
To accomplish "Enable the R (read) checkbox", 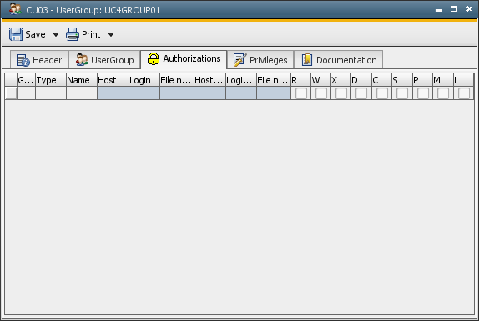I will click(301, 93).
